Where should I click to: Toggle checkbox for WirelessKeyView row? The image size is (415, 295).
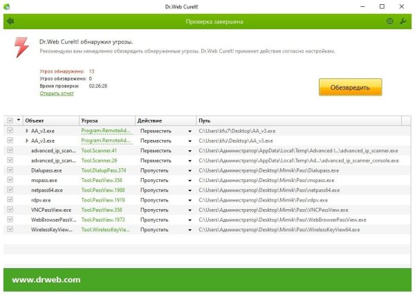(10, 229)
